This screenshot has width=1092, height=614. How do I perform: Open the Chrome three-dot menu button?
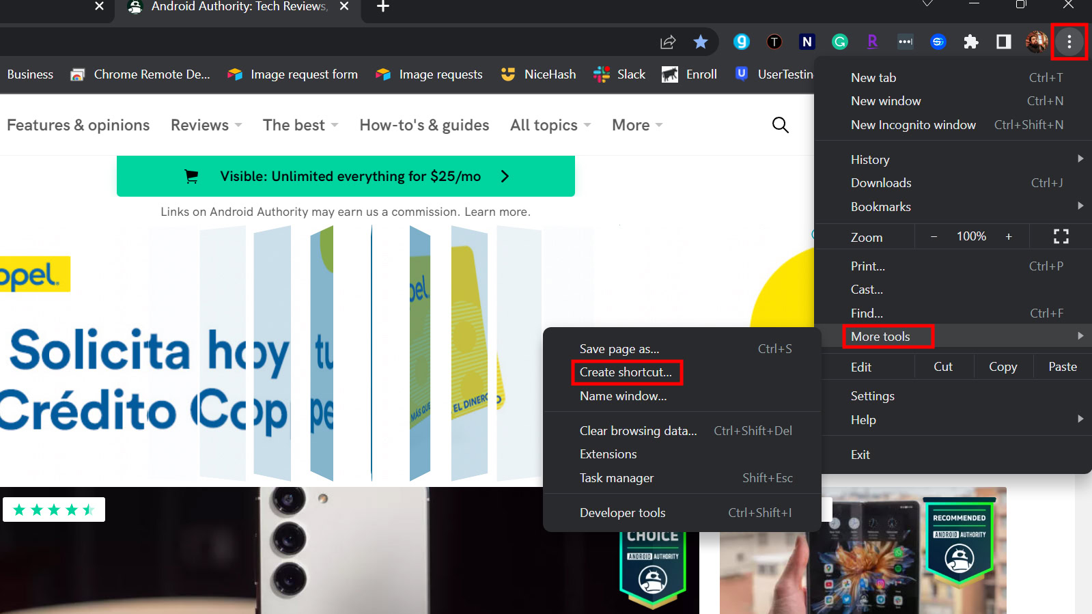pos(1069,42)
